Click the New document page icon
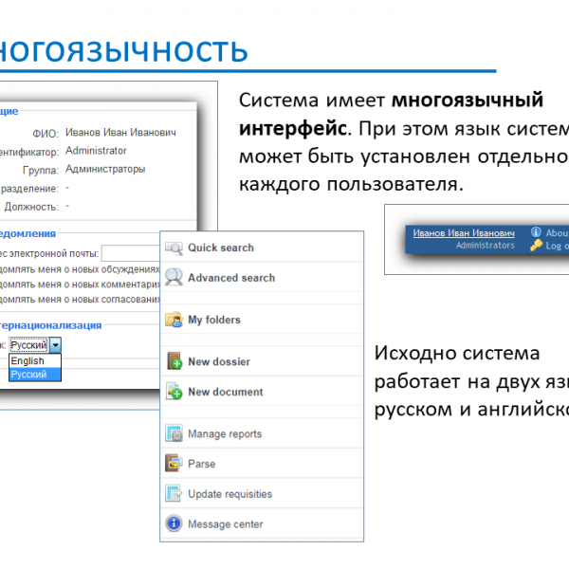 point(174,392)
